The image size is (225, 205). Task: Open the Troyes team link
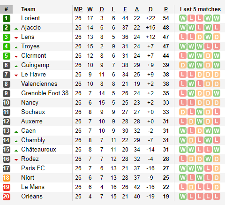30,46
